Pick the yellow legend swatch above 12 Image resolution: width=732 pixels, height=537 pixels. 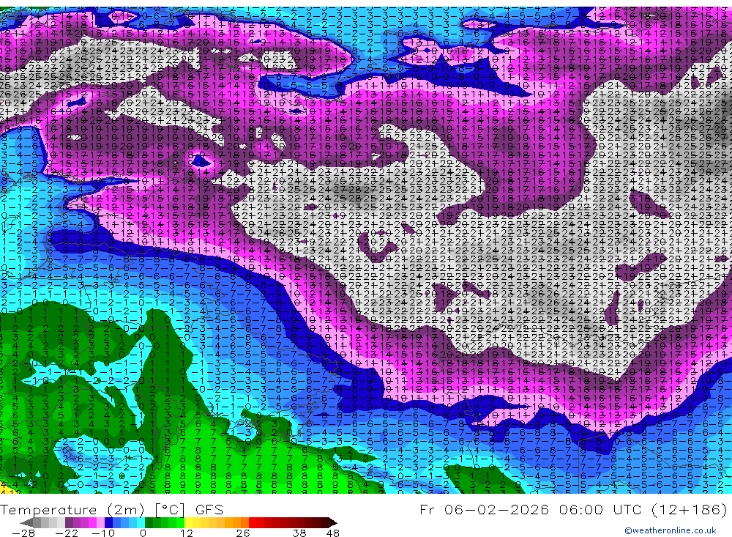(x=188, y=522)
